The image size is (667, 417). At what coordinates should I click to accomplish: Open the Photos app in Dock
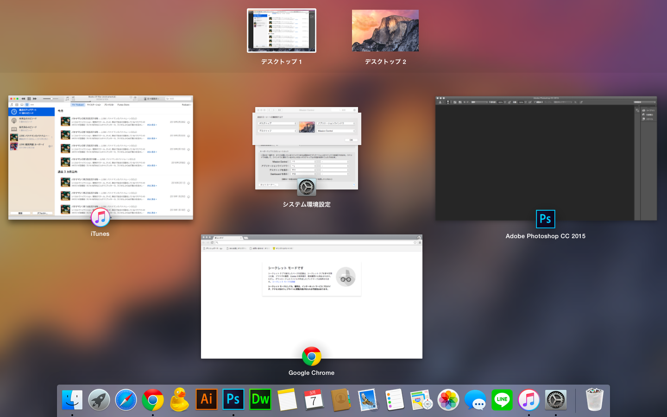coord(448,399)
